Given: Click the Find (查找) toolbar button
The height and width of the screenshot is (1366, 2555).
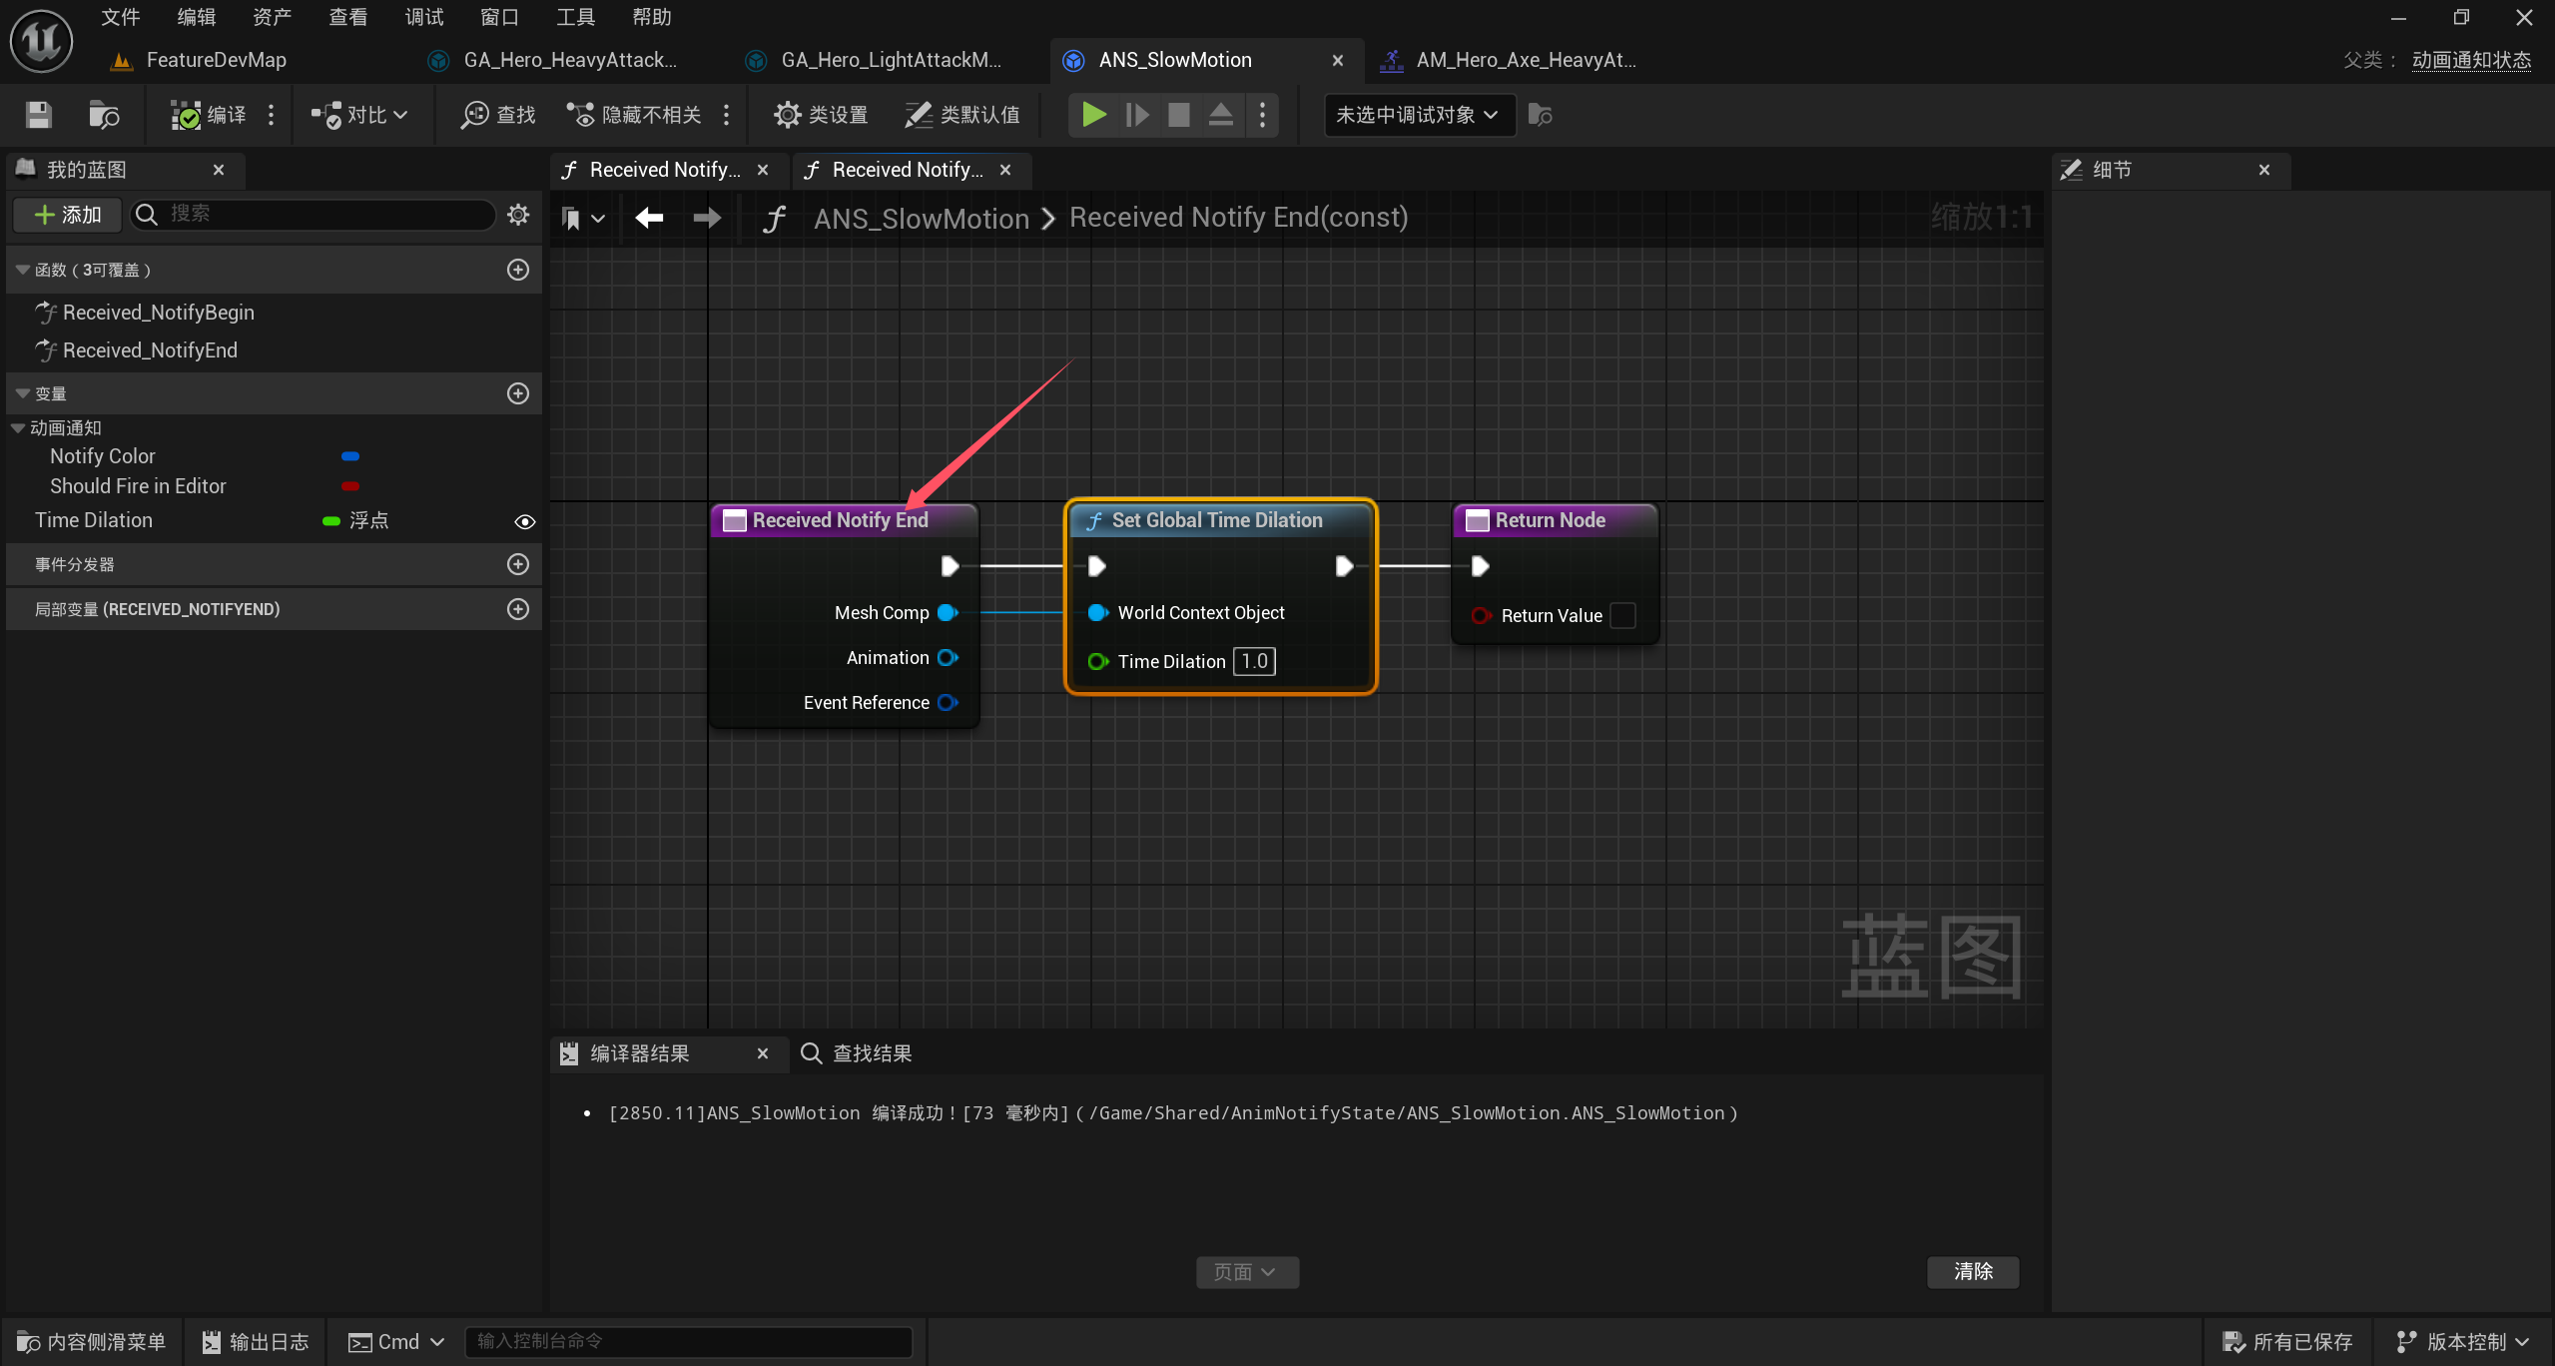Looking at the screenshot, I should pyautogui.click(x=497, y=115).
